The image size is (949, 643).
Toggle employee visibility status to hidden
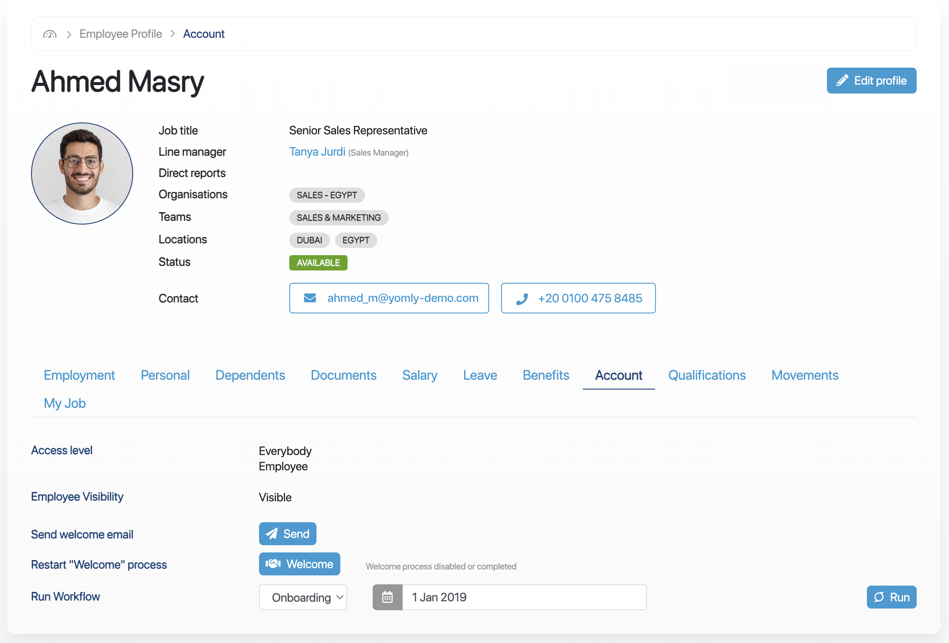click(x=275, y=496)
